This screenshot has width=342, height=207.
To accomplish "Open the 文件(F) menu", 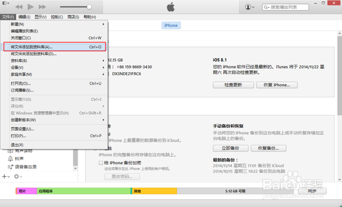I will pyautogui.click(x=8, y=17).
